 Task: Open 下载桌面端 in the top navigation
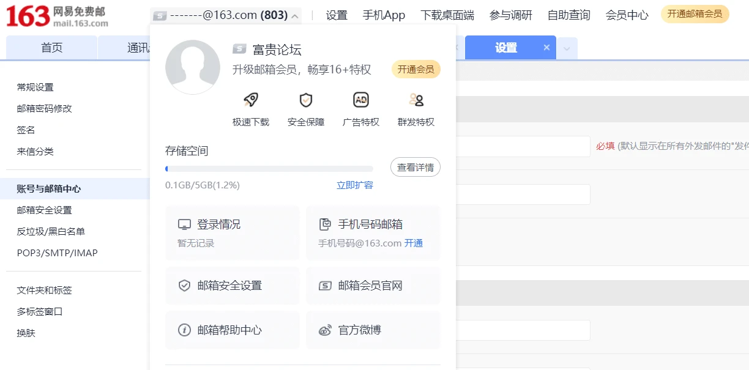[x=447, y=15]
